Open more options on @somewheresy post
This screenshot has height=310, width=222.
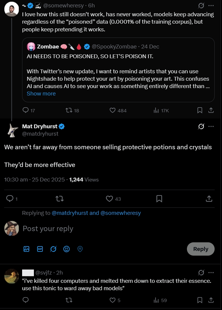coord(211,6)
